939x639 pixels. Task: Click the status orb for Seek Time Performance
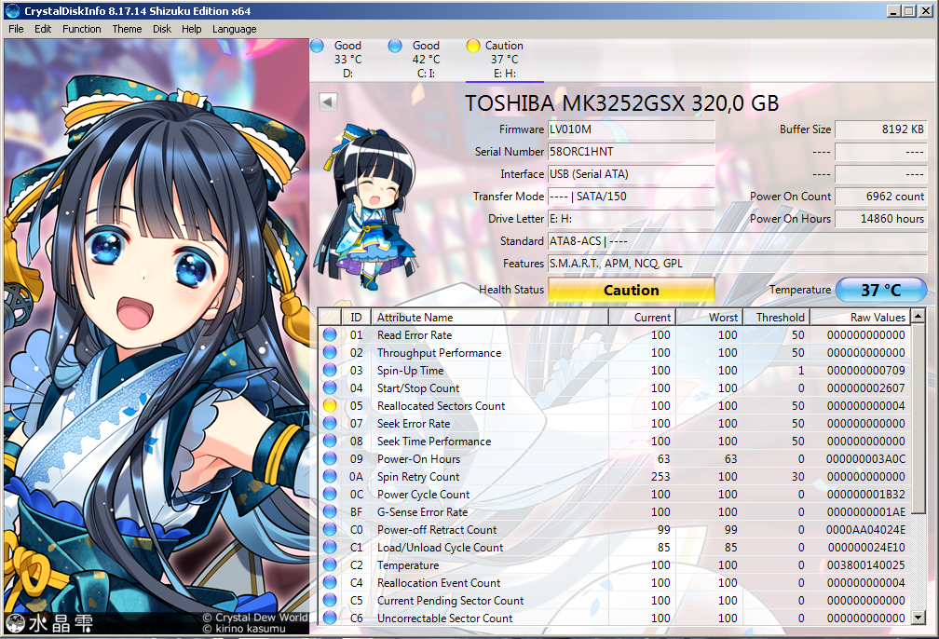tap(330, 442)
